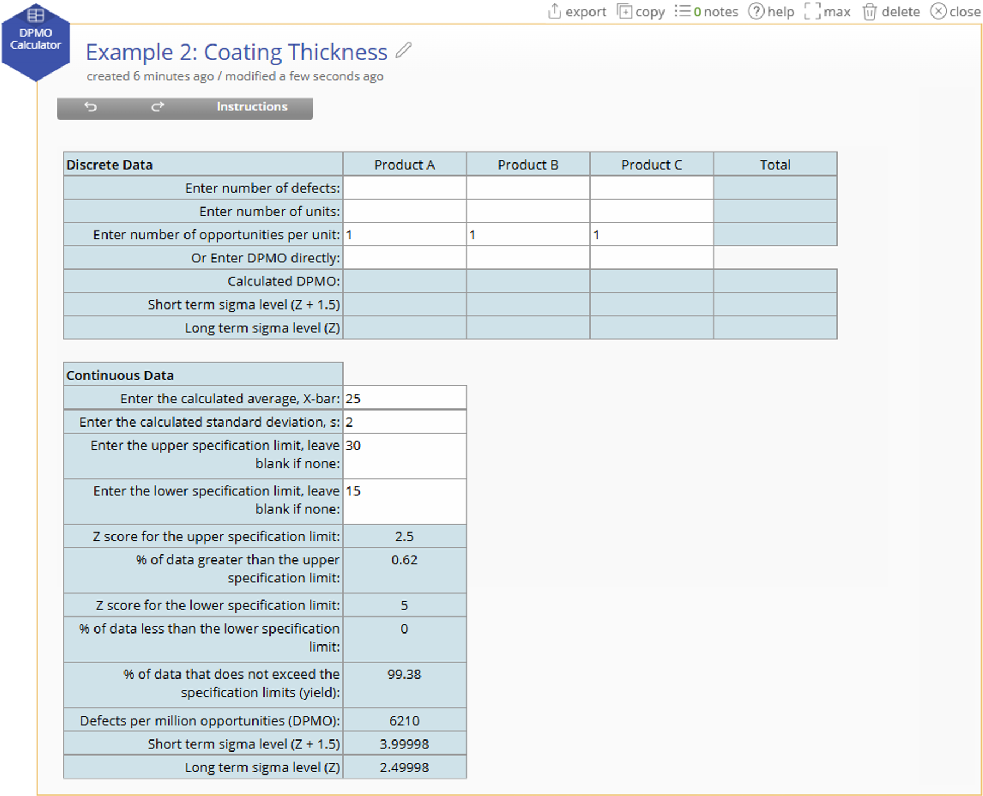Click upper specification limit field showing 30
This screenshot has width=983, height=796.
(x=405, y=456)
